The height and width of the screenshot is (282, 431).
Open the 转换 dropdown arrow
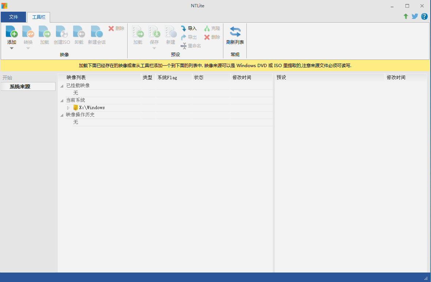tap(28, 49)
